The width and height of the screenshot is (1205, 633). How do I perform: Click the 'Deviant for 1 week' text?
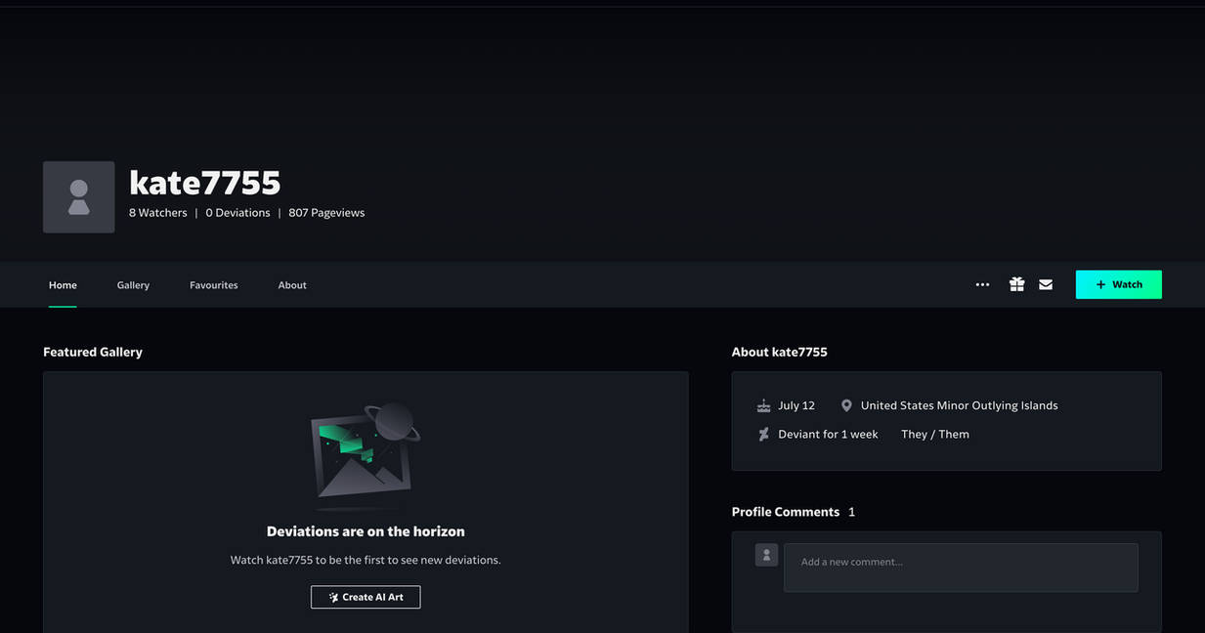pos(828,435)
